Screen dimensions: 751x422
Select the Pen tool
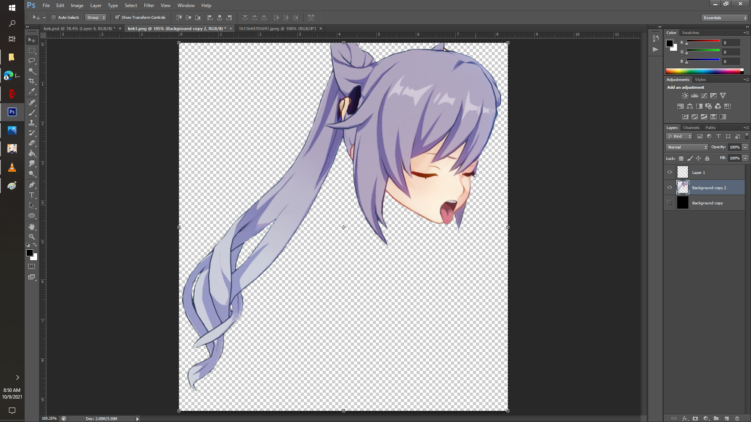(x=32, y=185)
